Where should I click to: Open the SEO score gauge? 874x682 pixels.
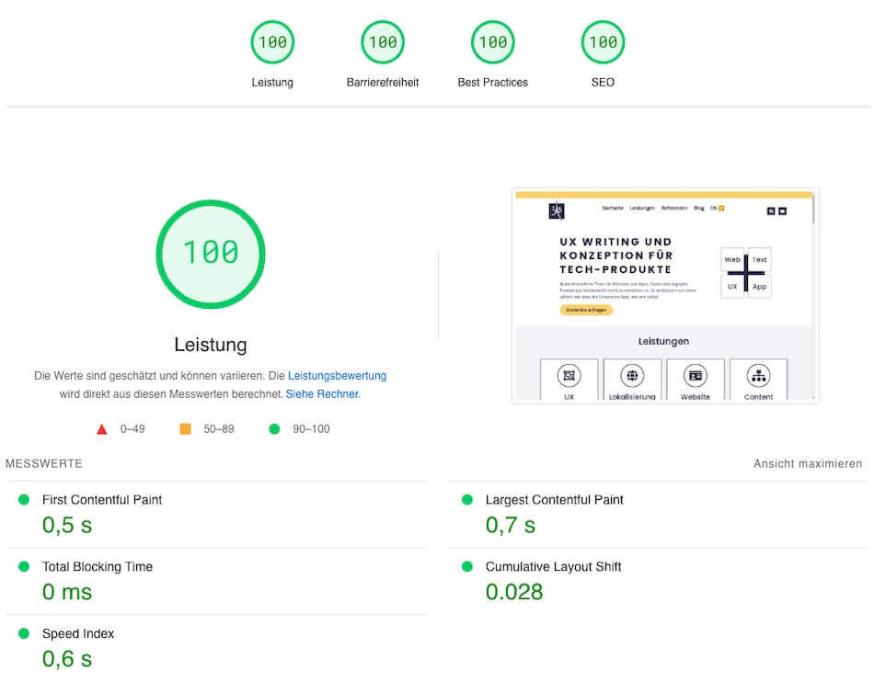coord(603,42)
